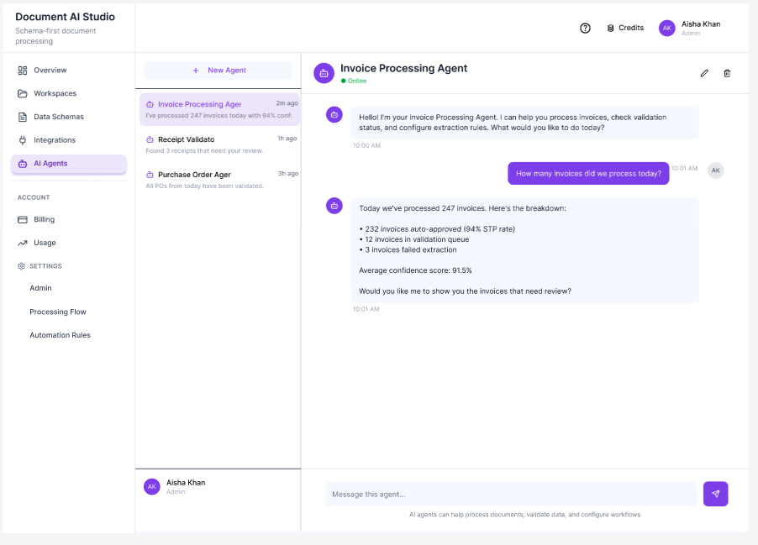The image size is (758, 545).
Task: Click 'Average confidence score: 91.5%' text
Action: [x=415, y=270]
